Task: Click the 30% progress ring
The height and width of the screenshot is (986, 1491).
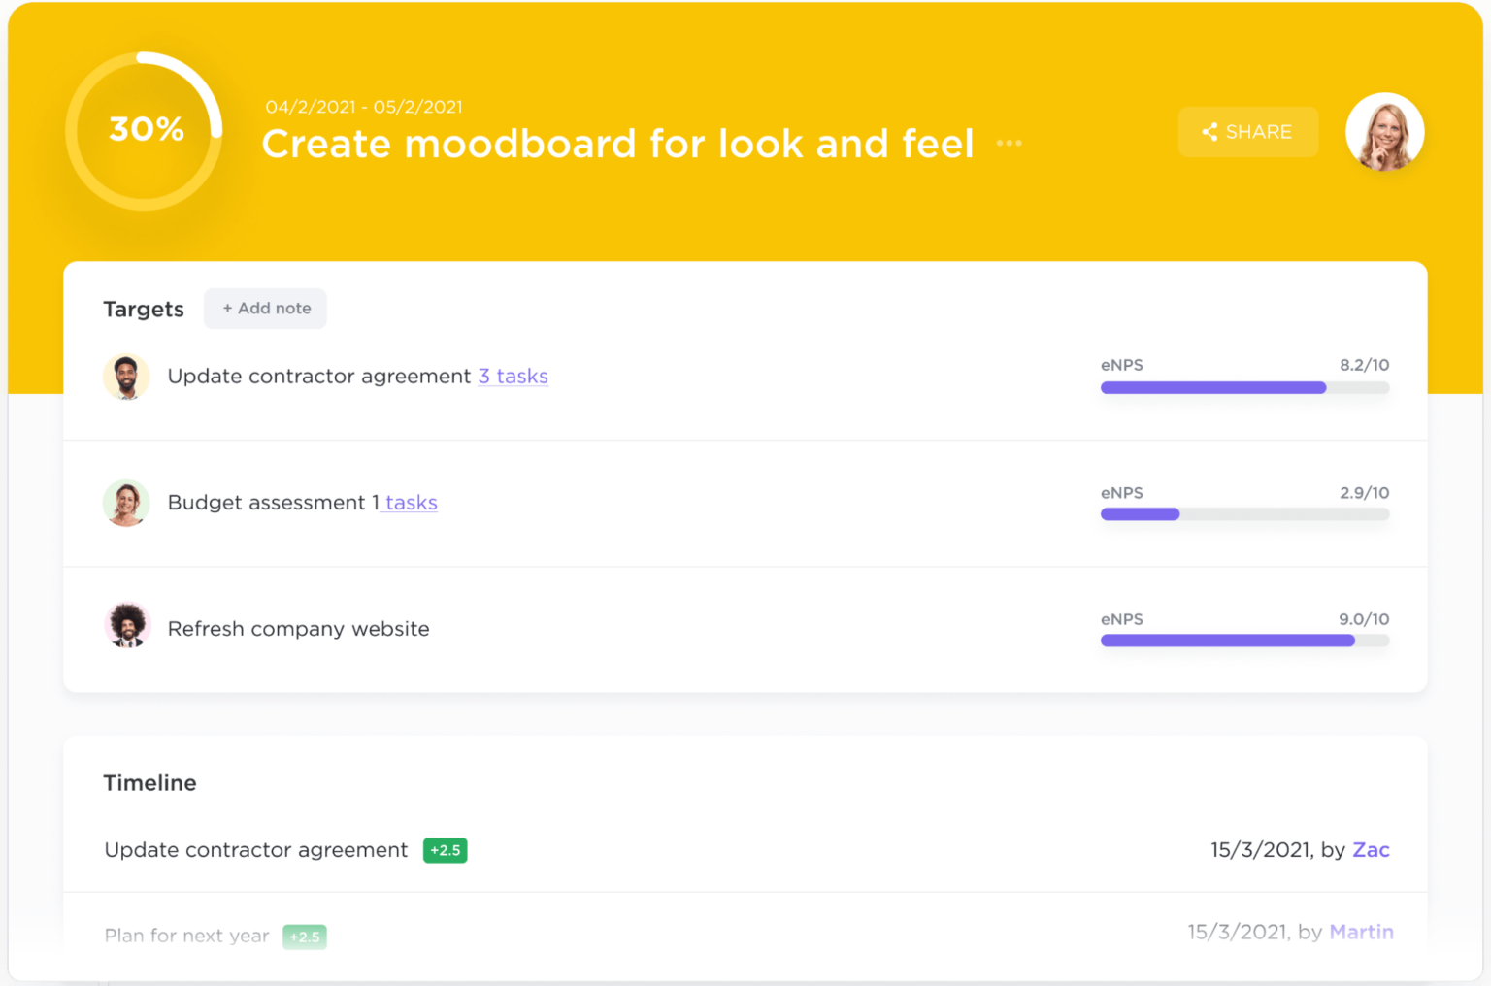Action: 145,129
